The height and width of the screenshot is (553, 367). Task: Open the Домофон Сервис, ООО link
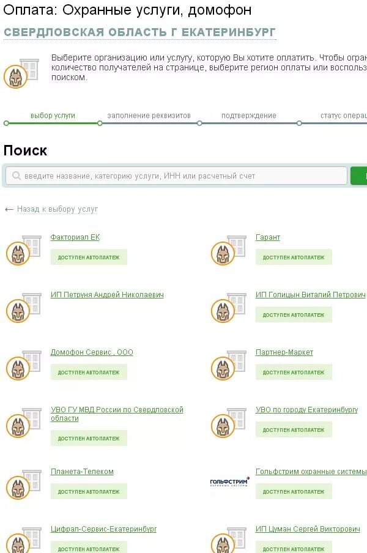92,352
